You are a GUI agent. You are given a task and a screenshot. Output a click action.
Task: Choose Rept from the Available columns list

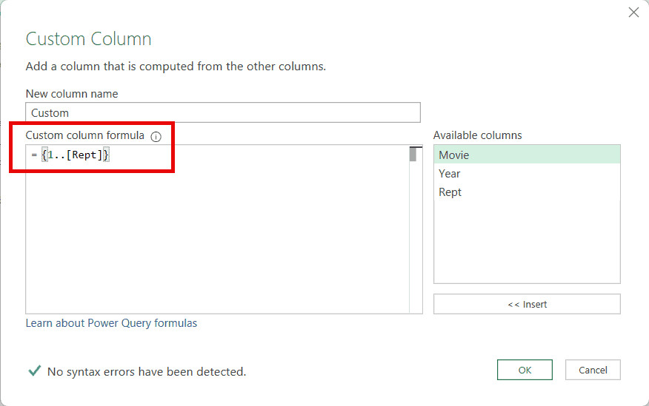coord(450,192)
